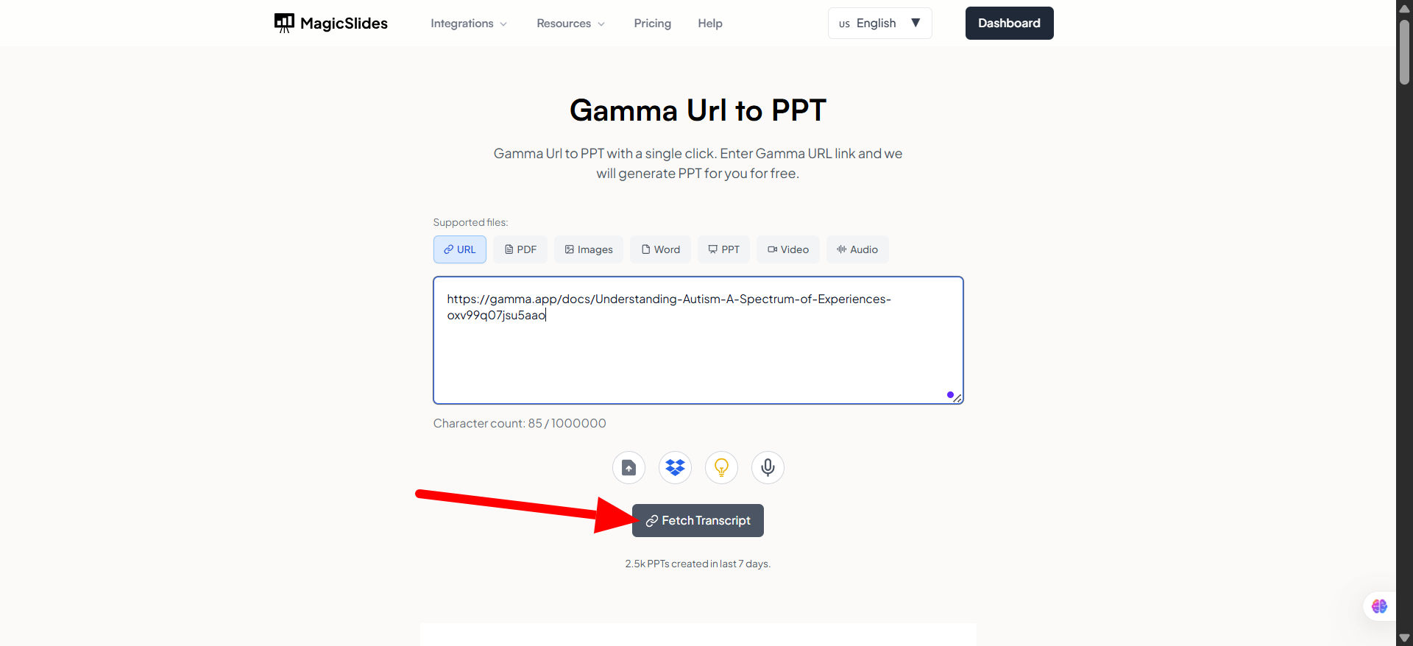
Task: Open the Pricing page link
Action: pos(653,24)
